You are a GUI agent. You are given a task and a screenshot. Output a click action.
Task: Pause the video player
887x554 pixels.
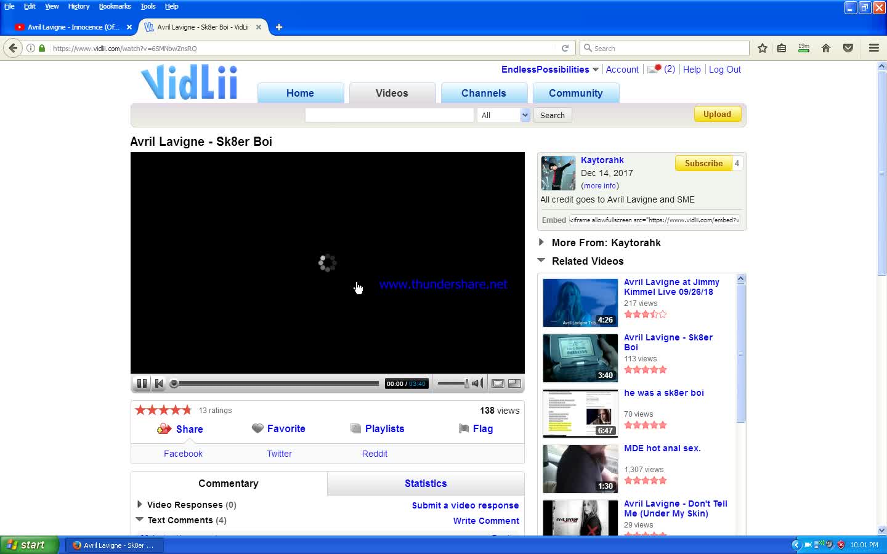pyautogui.click(x=142, y=383)
